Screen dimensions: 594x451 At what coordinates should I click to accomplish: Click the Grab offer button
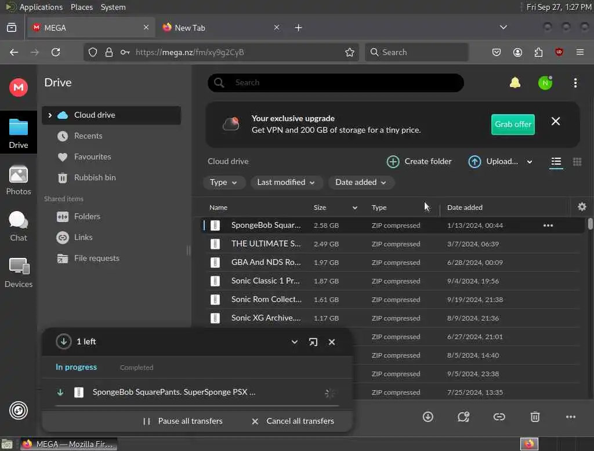pyautogui.click(x=513, y=124)
